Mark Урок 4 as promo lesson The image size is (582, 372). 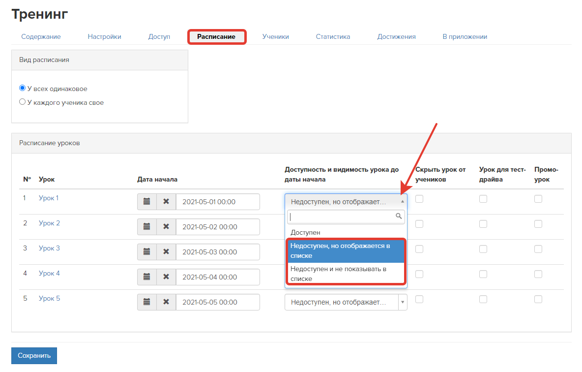point(538,274)
